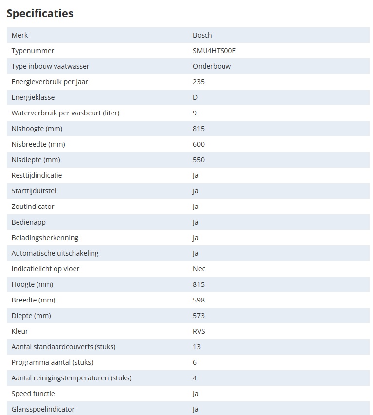The height and width of the screenshot is (415, 373).
Task: Click the Beladingsherkenning label
Action: click(45, 238)
